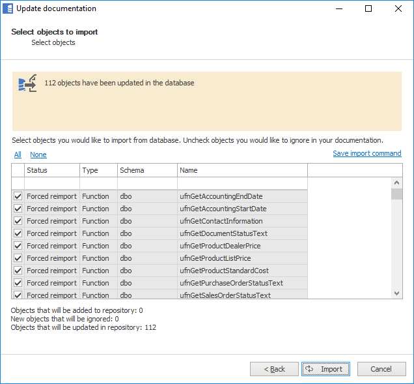Click the None selection link

coord(38,155)
